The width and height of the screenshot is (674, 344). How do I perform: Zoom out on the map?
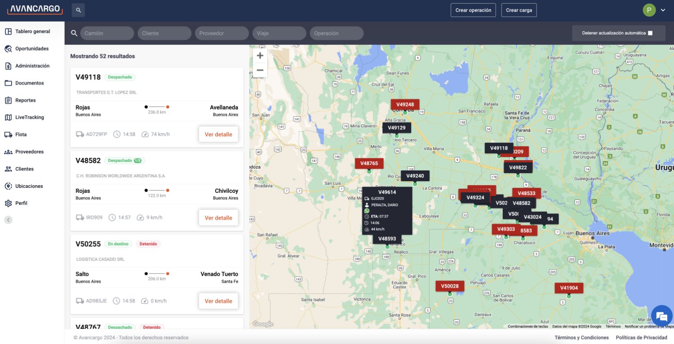(260, 70)
